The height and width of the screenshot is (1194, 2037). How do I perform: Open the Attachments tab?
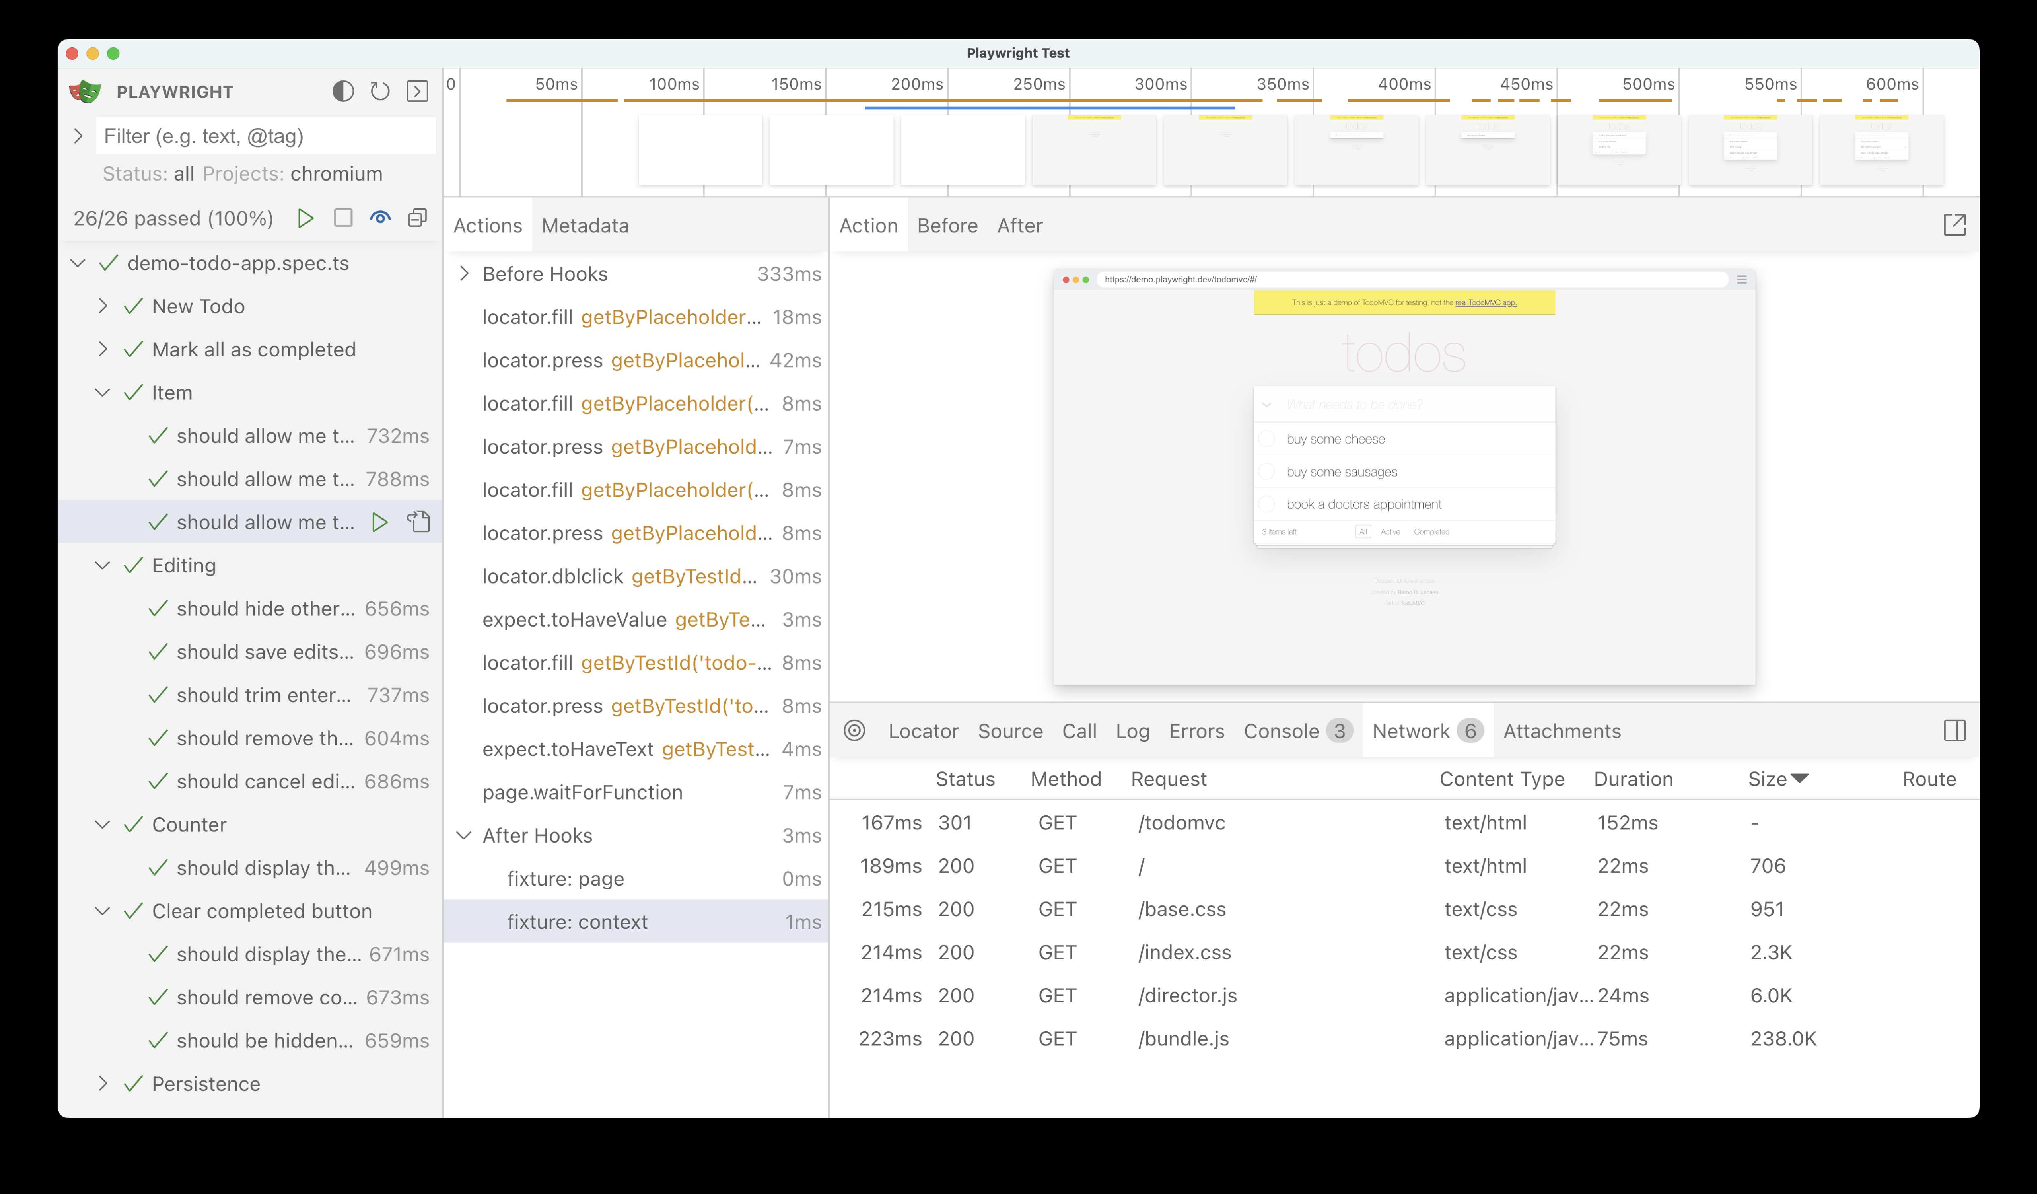click(1562, 731)
